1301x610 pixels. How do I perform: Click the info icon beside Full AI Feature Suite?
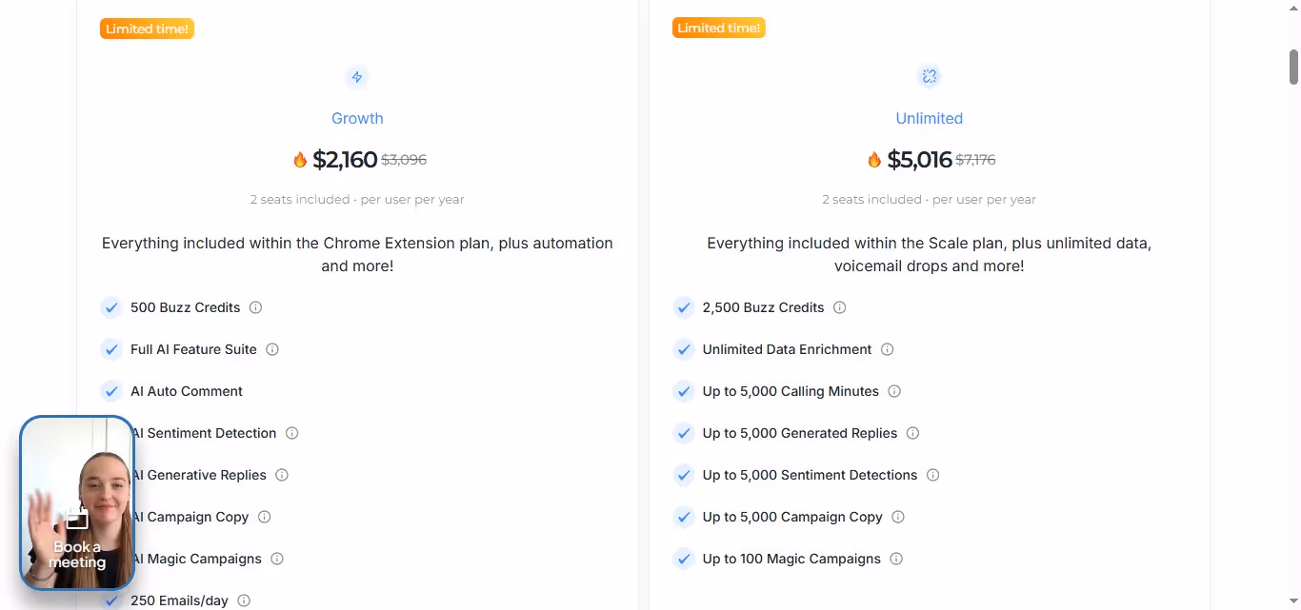271,349
